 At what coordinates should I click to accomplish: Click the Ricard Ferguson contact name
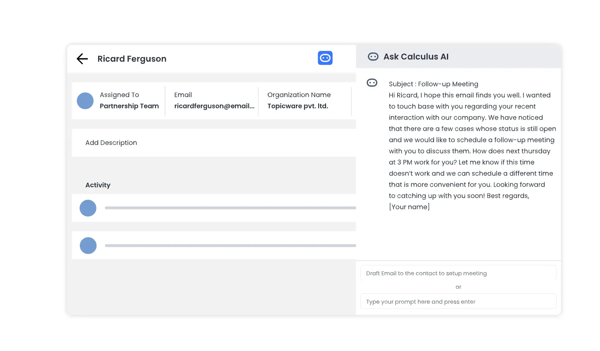coord(132,59)
